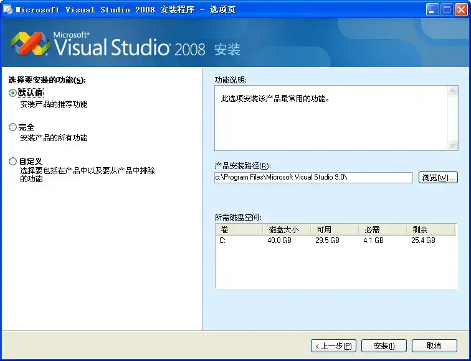The width and height of the screenshot is (471, 361).
Task: Click the 浏览(W)... browse button
Action: click(x=438, y=177)
